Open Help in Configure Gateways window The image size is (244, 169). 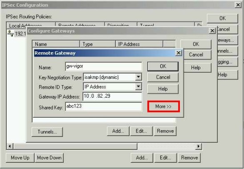[198, 68]
